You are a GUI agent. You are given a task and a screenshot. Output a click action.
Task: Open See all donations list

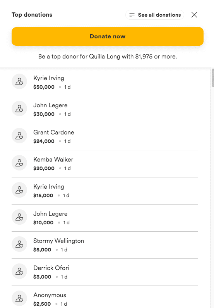pyautogui.click(x=155, y=15)
